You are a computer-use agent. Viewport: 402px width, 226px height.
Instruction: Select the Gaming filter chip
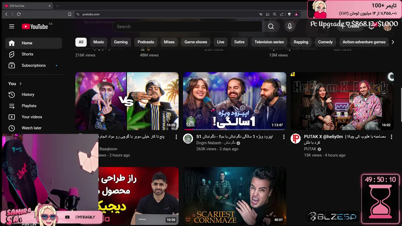point(121,42)
